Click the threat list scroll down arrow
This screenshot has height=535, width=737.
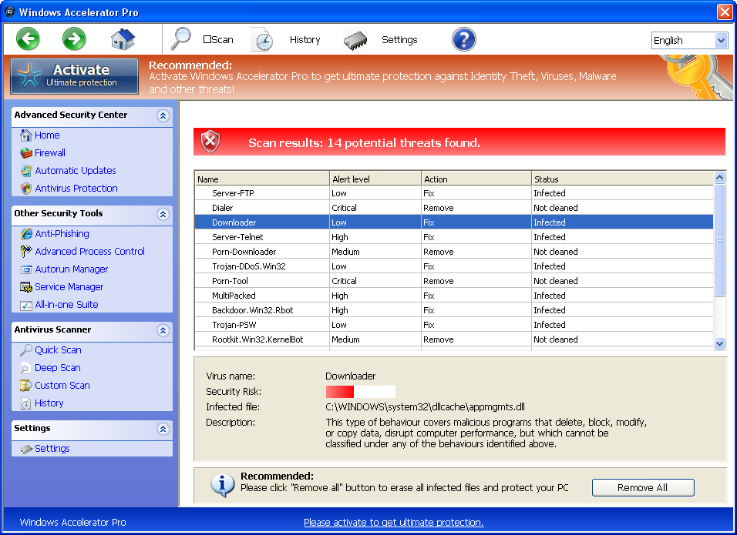719,343
